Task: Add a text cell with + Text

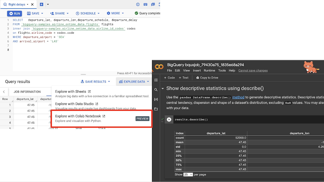Action: (183, 78)
